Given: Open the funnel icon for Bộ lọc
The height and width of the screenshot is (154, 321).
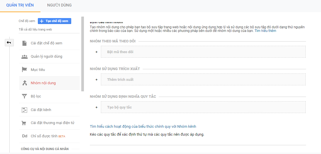Looking at the screenshot, I should point(24,96).
